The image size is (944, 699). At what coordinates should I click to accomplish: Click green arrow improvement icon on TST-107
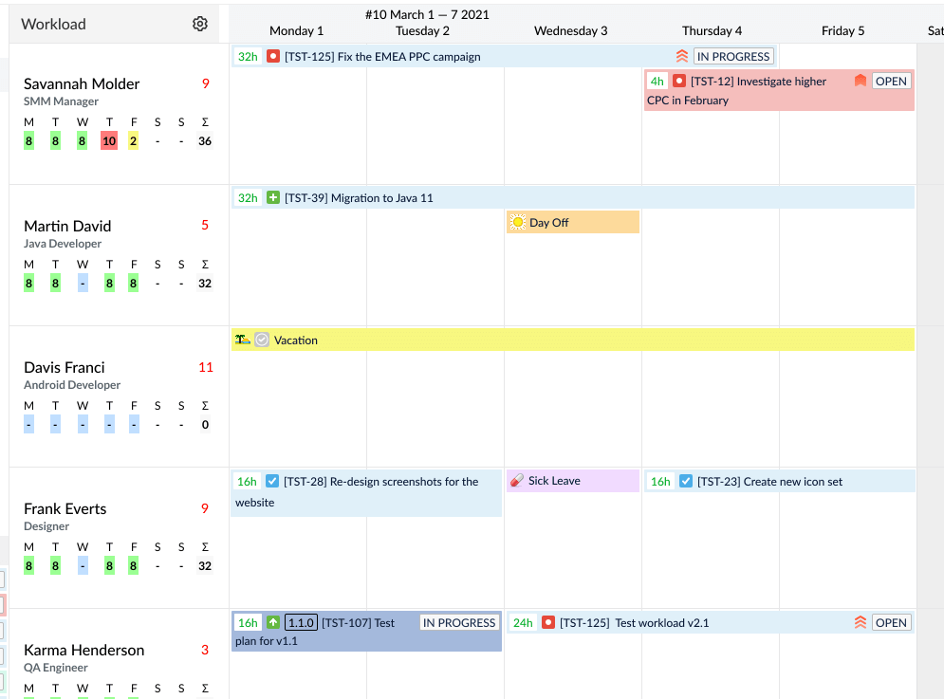tap(273, 622)
